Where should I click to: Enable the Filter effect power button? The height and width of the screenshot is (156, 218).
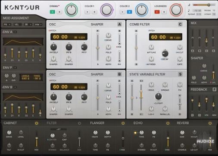pos(79,123)
